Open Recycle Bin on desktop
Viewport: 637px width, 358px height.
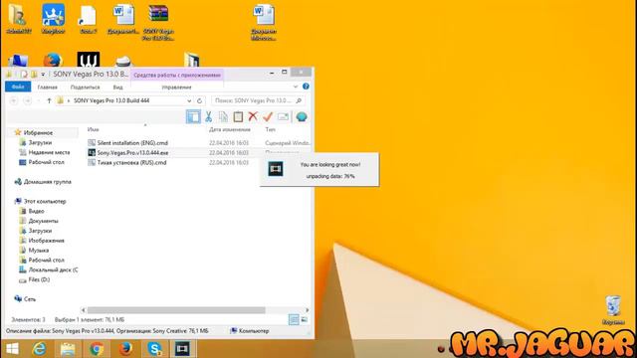pyautogui.click(x=613, y=310)
